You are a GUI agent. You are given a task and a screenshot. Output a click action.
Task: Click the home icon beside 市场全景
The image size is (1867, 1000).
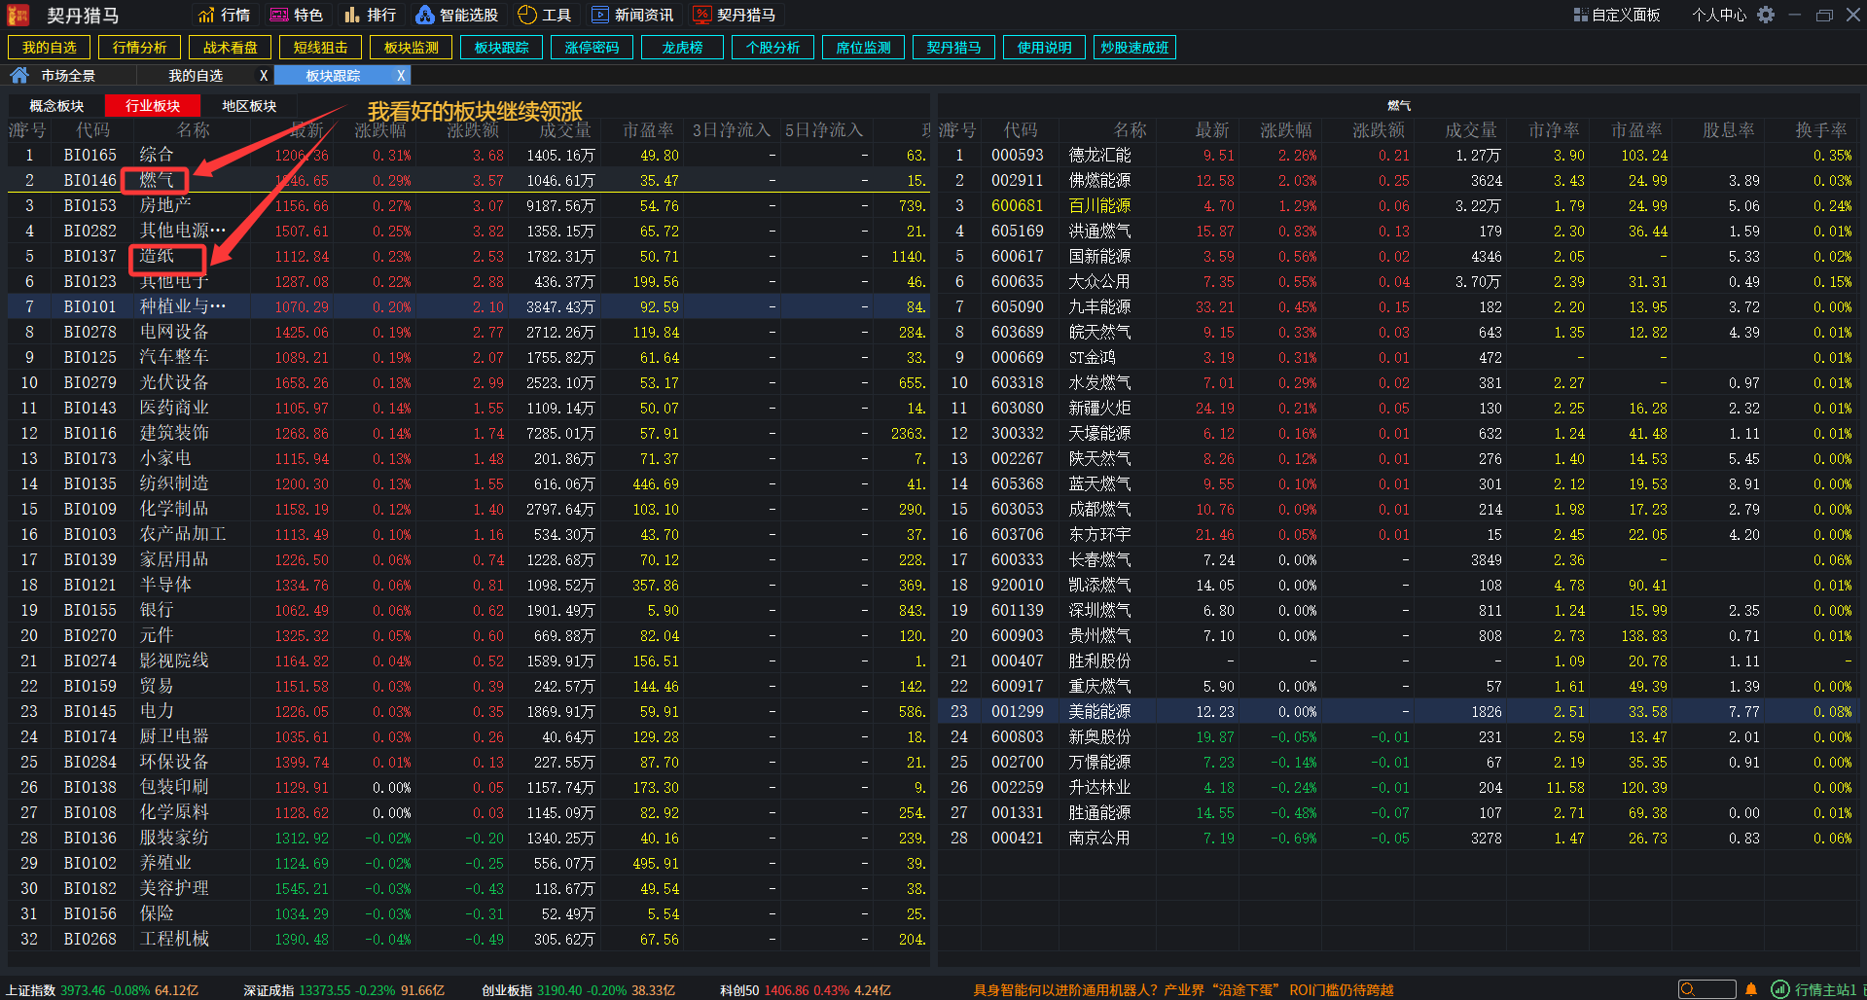[18, 75]
